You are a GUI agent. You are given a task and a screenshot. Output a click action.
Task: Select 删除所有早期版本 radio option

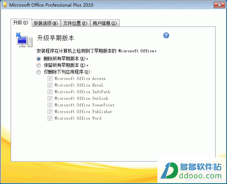coord(39,59)
